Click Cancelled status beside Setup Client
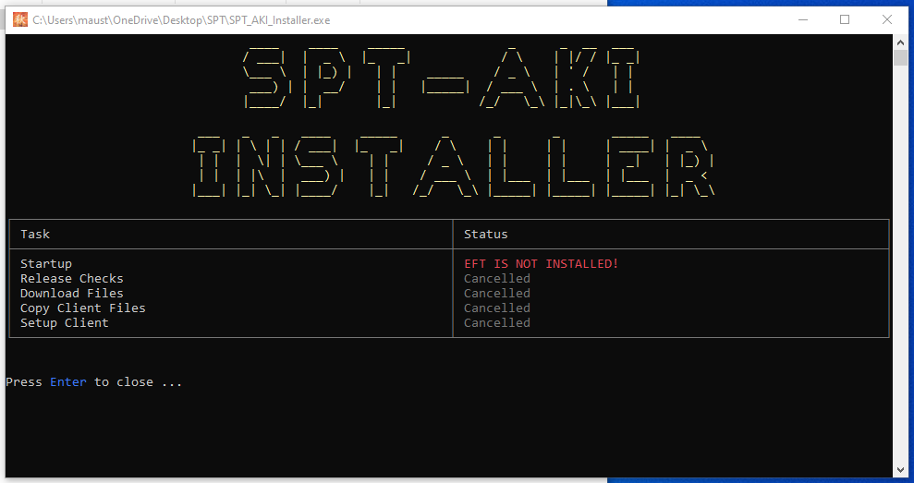The width and height of the screenshot is (914, 483). (497, 323)
